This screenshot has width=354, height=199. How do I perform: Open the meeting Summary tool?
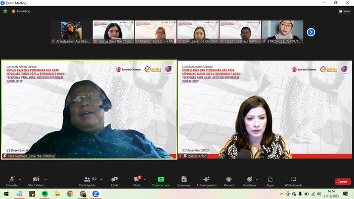(184, 182)
